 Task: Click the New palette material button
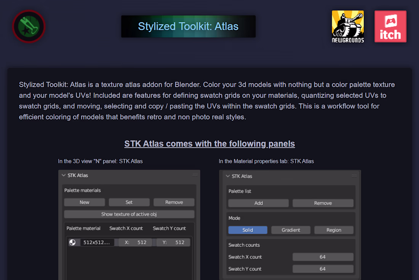85,202
